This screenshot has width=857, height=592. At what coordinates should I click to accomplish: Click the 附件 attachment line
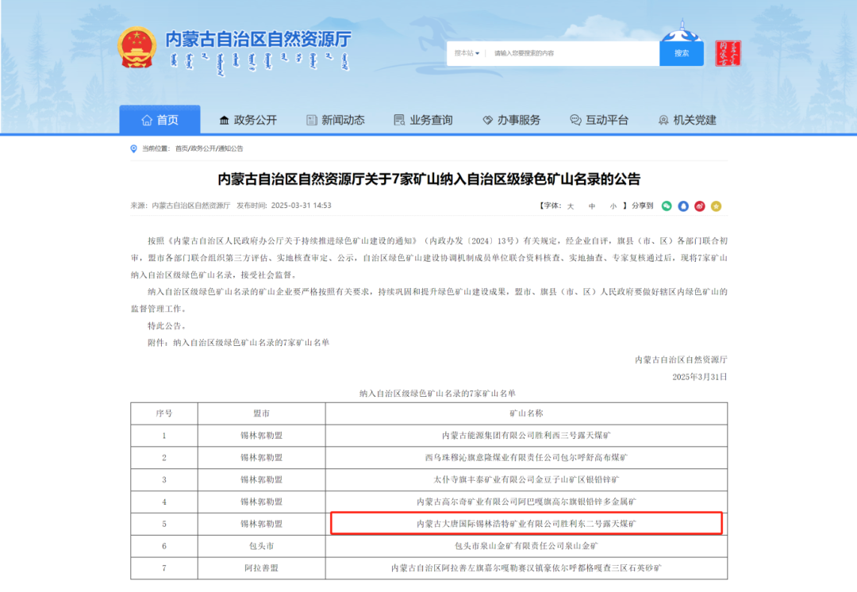tap(238, 343)
